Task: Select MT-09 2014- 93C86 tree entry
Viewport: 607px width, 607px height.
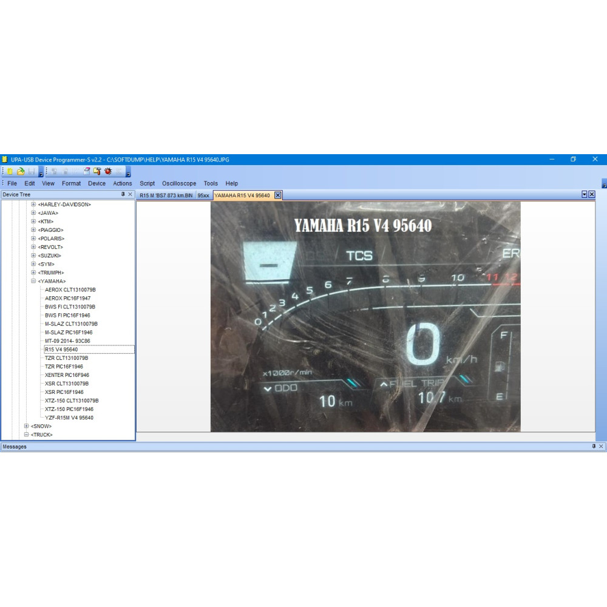Action: point(67,341)
